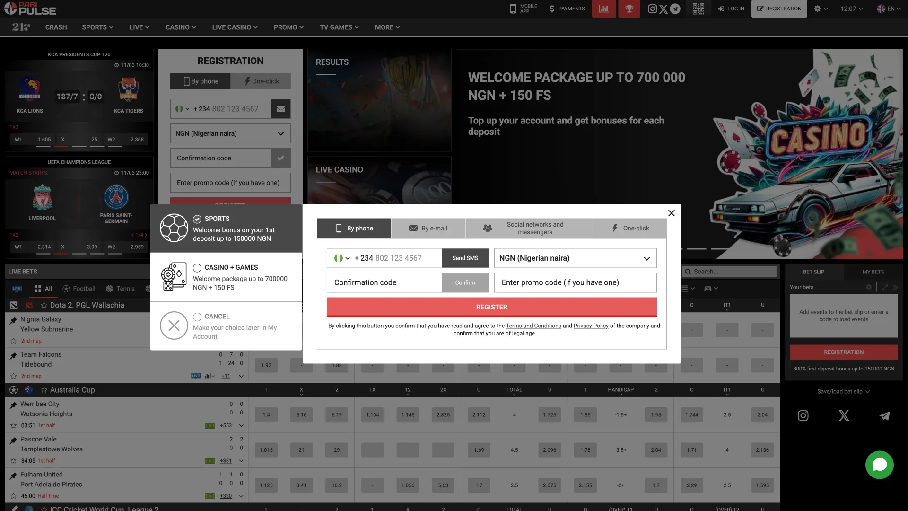
Task: Open the trophy icon in header
Action: pyautogui.click(x=629, y=9)
